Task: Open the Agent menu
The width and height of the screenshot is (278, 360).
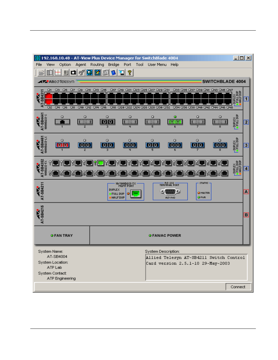Action: [81, 65]
